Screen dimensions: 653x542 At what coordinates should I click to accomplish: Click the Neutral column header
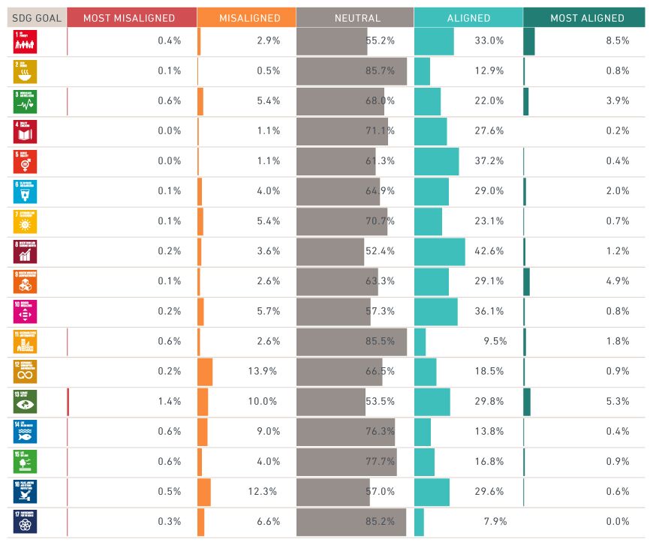(x=355, y=17)
